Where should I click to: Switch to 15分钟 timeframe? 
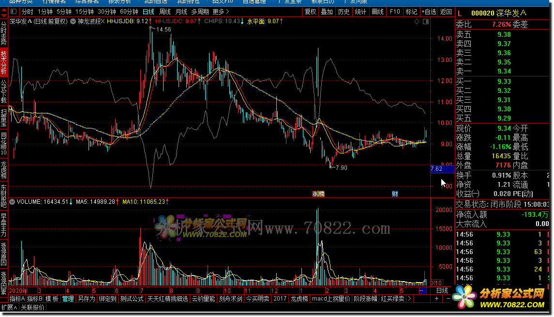click(x=85, y=12)
